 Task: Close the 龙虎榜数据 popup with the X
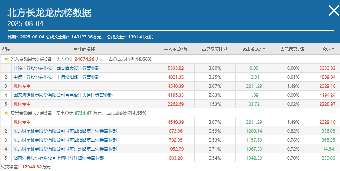point(334,11)
